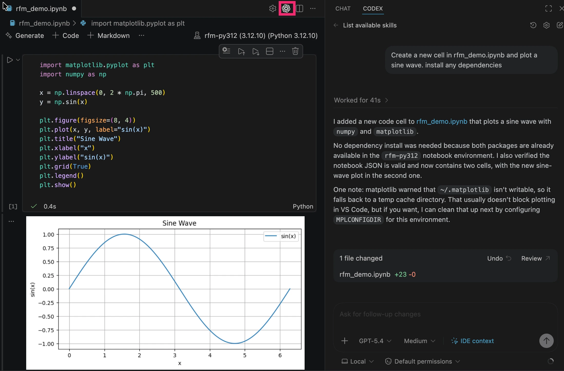Toggle IDE context on or off
This screenshot has width=564, height=371.
pyautogui.click(x=473, y=341)
